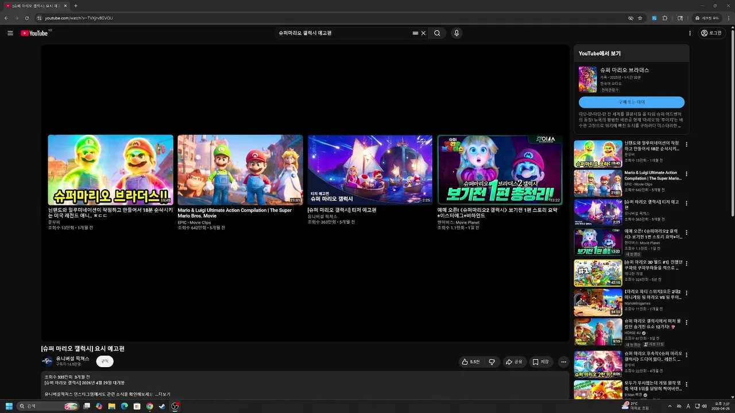
Task: Open the 유니버설 픽쳐스 channel avatar
Action: pyautogui.click(x=47, y=361)
